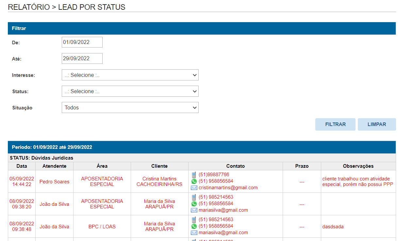Click envelope icon in BPC / LOAS row
This screenshot has height=241, width=398.
[x=194, y=233]
